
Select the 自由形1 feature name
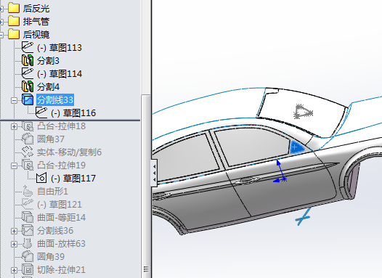[52, 192]
